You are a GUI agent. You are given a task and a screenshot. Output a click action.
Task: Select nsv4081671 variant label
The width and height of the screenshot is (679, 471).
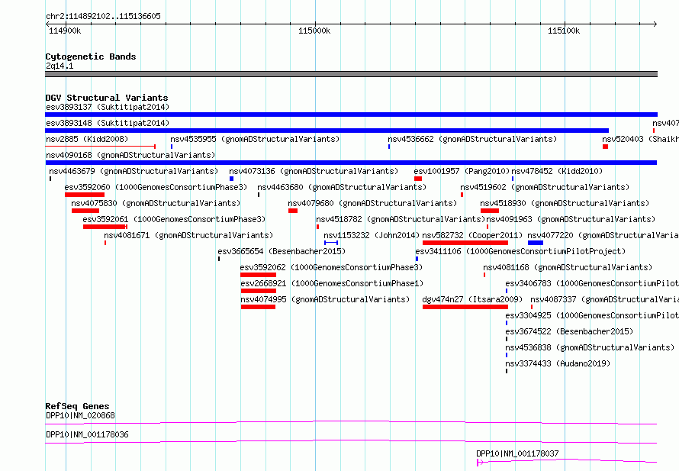188,235
